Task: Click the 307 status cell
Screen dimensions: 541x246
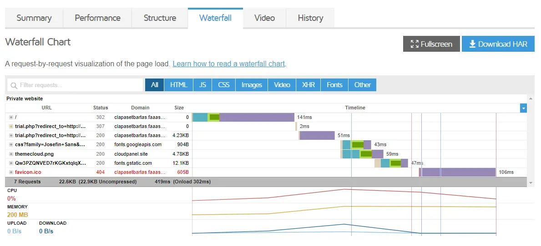Action: click(x=101, y=126)
